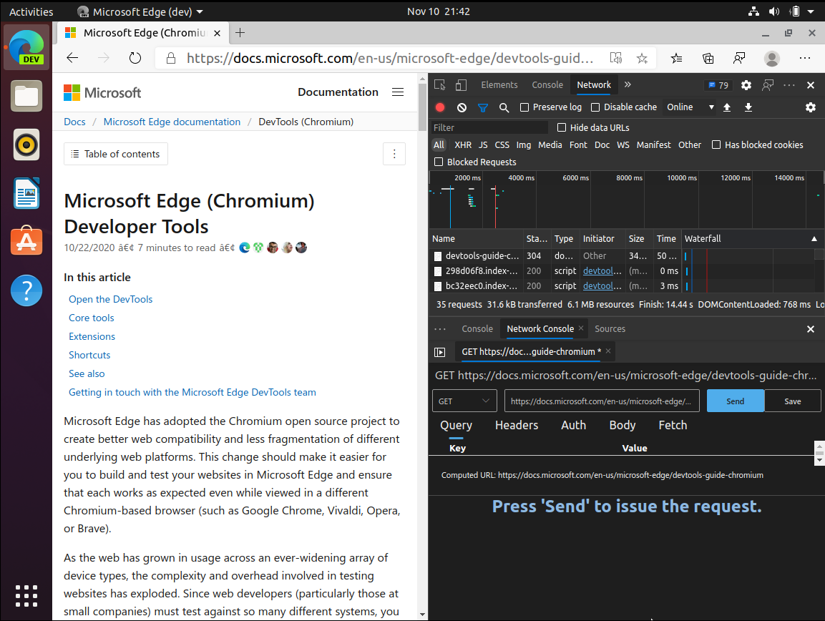The width and height of the screenshot is (825, 621).
Task: Stop recording network log
Action: (439, 107)
